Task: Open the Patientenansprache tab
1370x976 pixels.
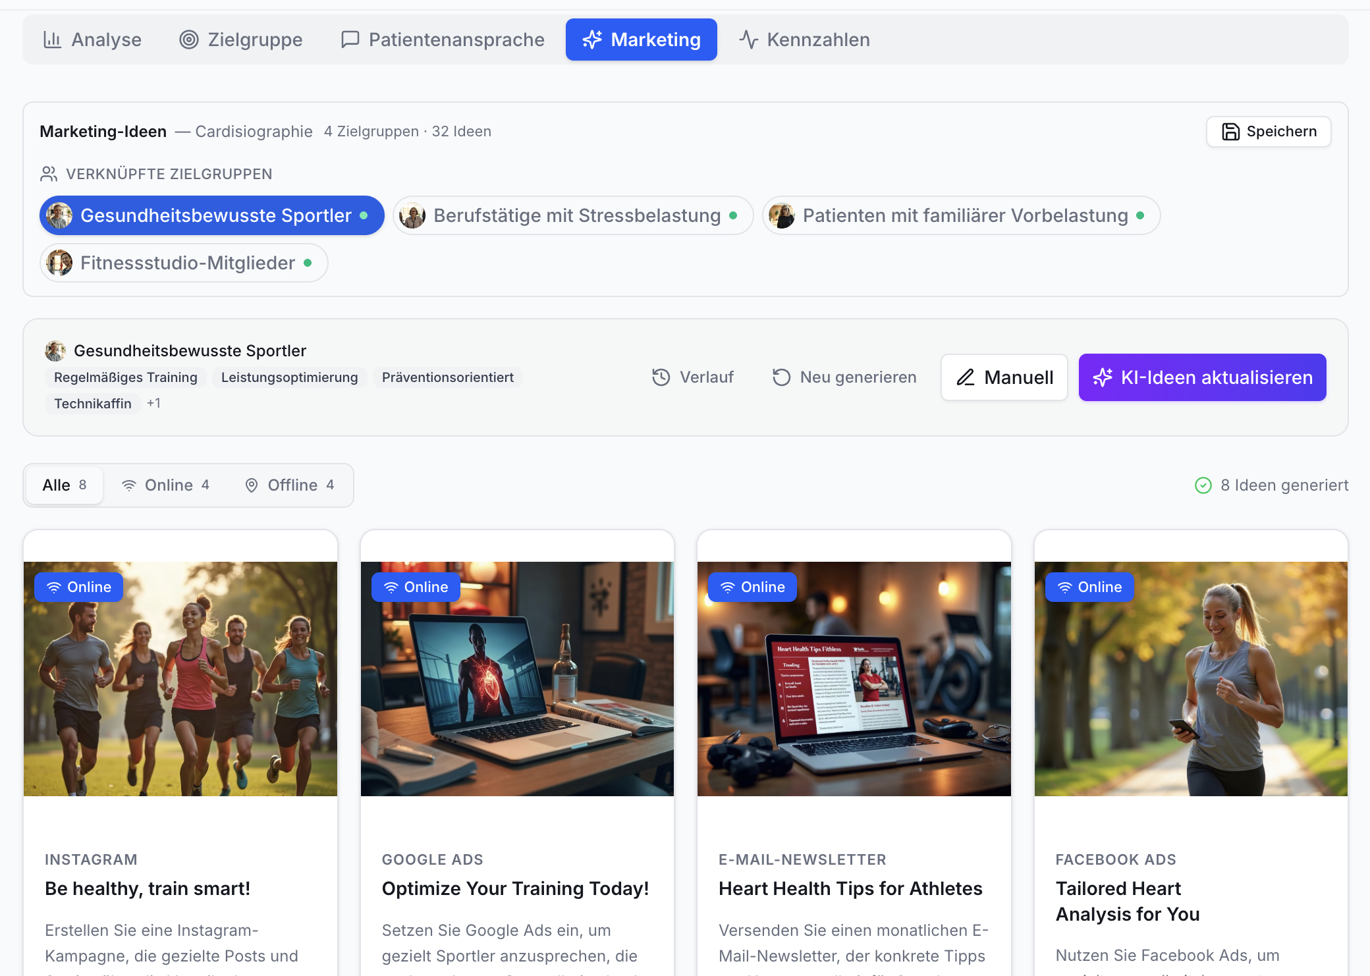Action: point(443,40)
